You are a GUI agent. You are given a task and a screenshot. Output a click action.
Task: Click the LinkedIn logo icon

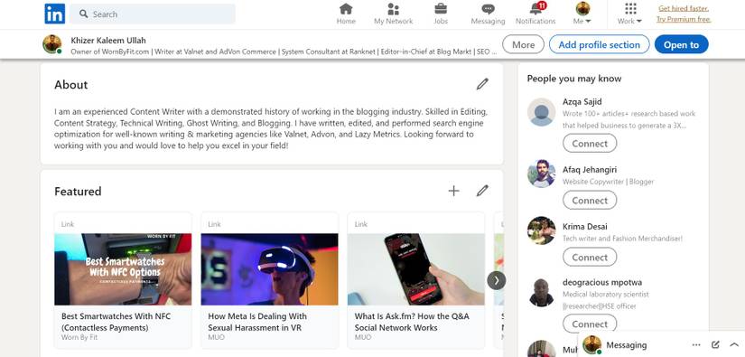[x=55, y=14]
